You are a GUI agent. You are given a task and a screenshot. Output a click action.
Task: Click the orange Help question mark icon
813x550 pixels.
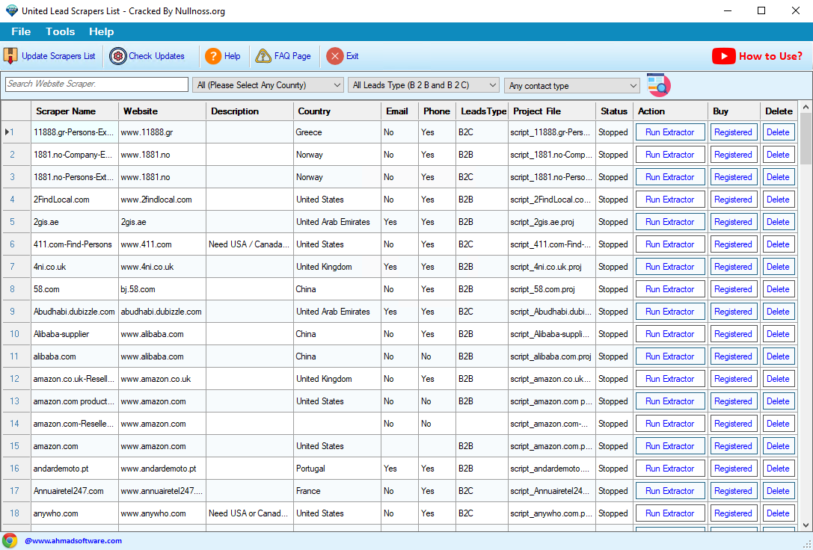[213, 56]
